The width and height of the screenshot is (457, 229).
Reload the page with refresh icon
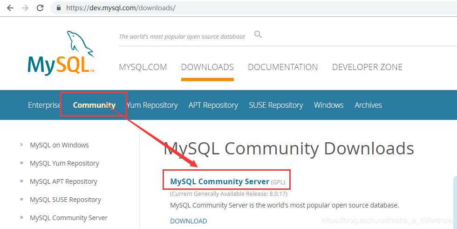(40, 8)
